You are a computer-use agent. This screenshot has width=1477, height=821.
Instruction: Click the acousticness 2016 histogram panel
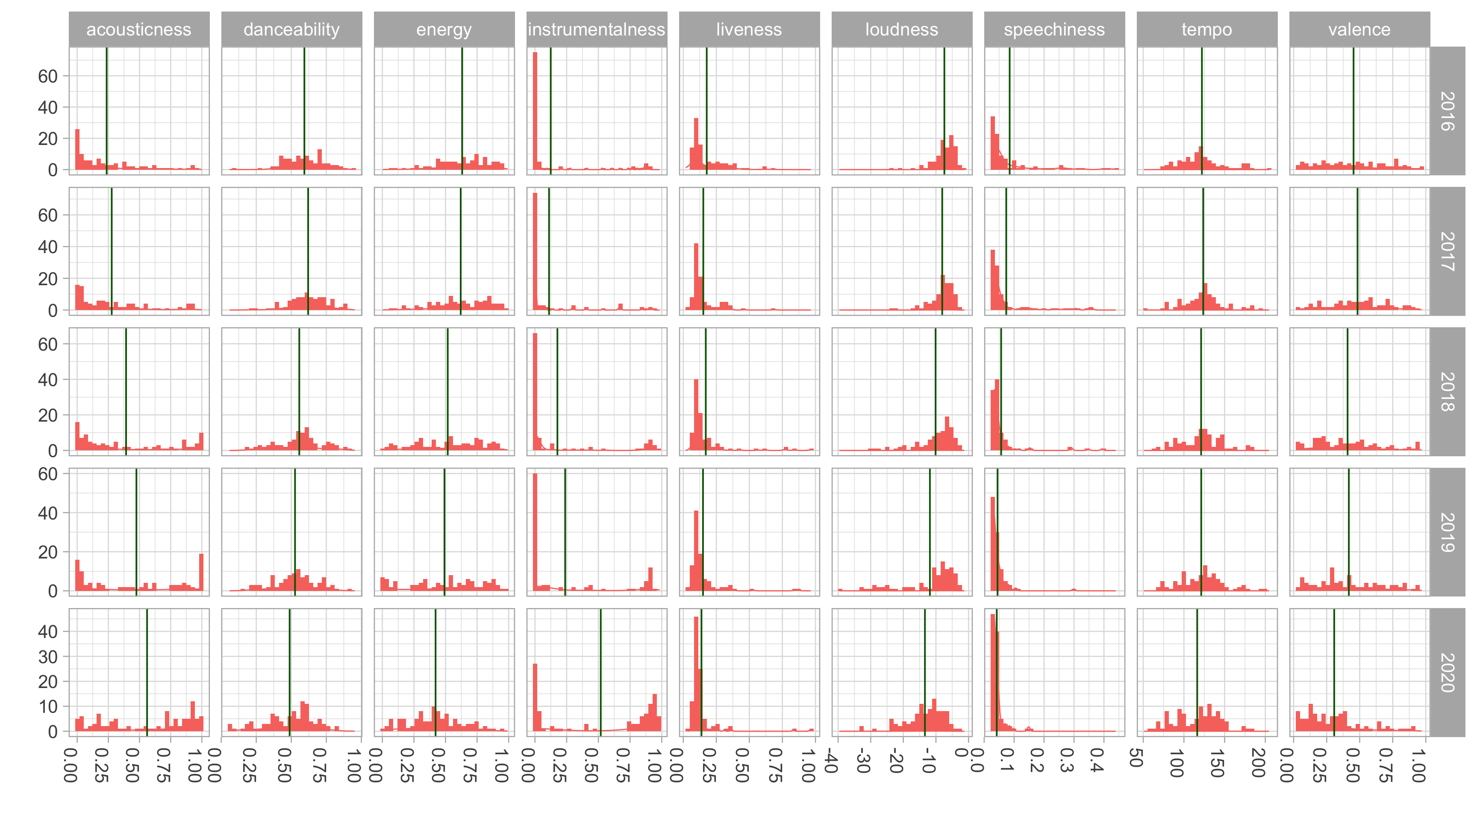(x=139, y=111)
